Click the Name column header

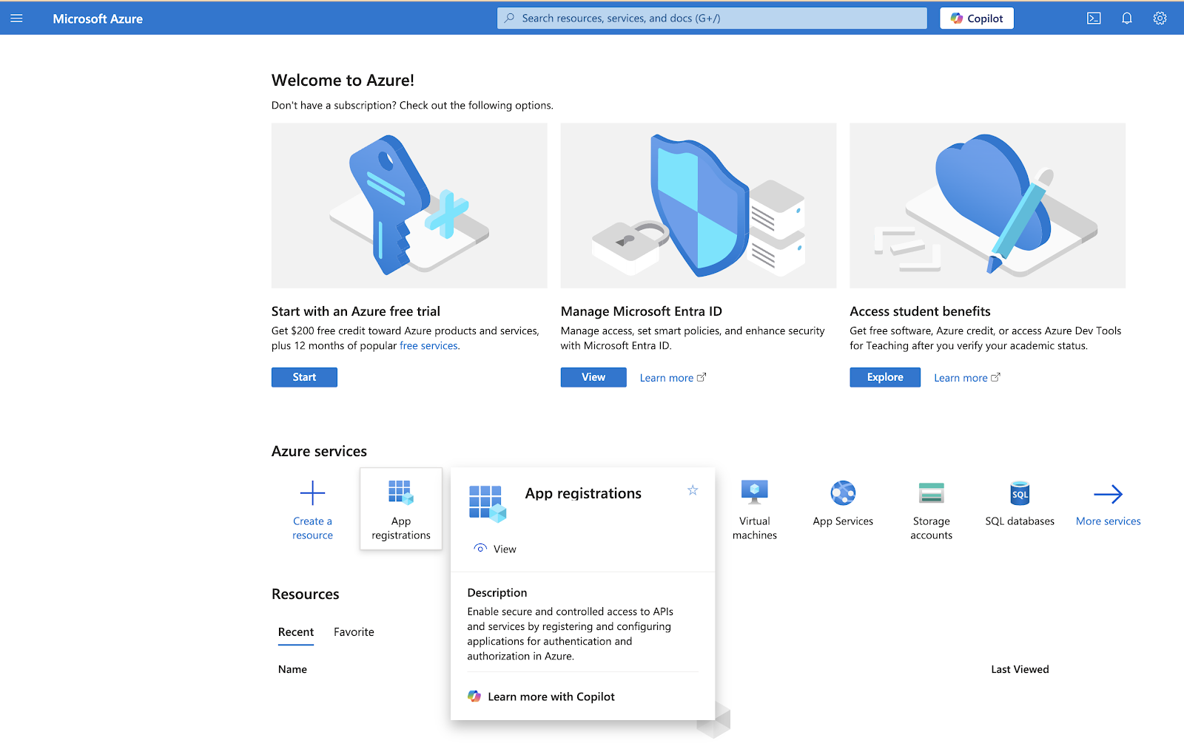(292, 669)
